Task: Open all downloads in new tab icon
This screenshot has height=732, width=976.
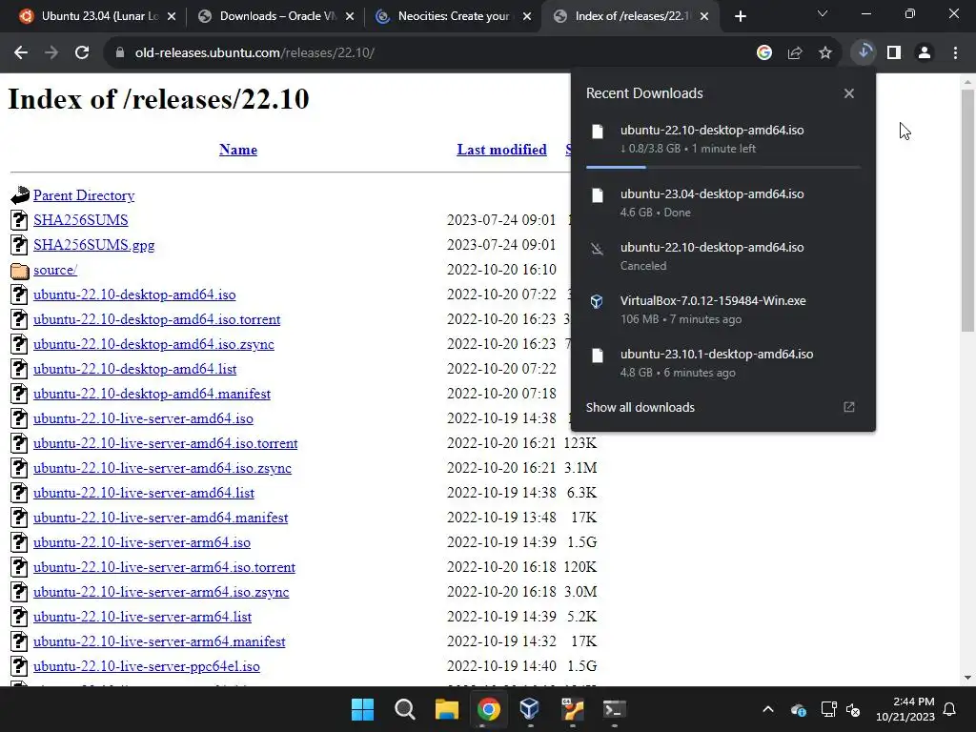Action: click(849, 407)
